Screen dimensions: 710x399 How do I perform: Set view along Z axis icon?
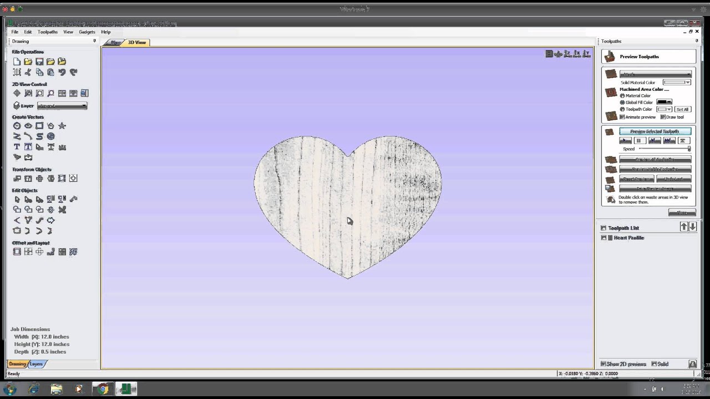click(x=567, y=54)
